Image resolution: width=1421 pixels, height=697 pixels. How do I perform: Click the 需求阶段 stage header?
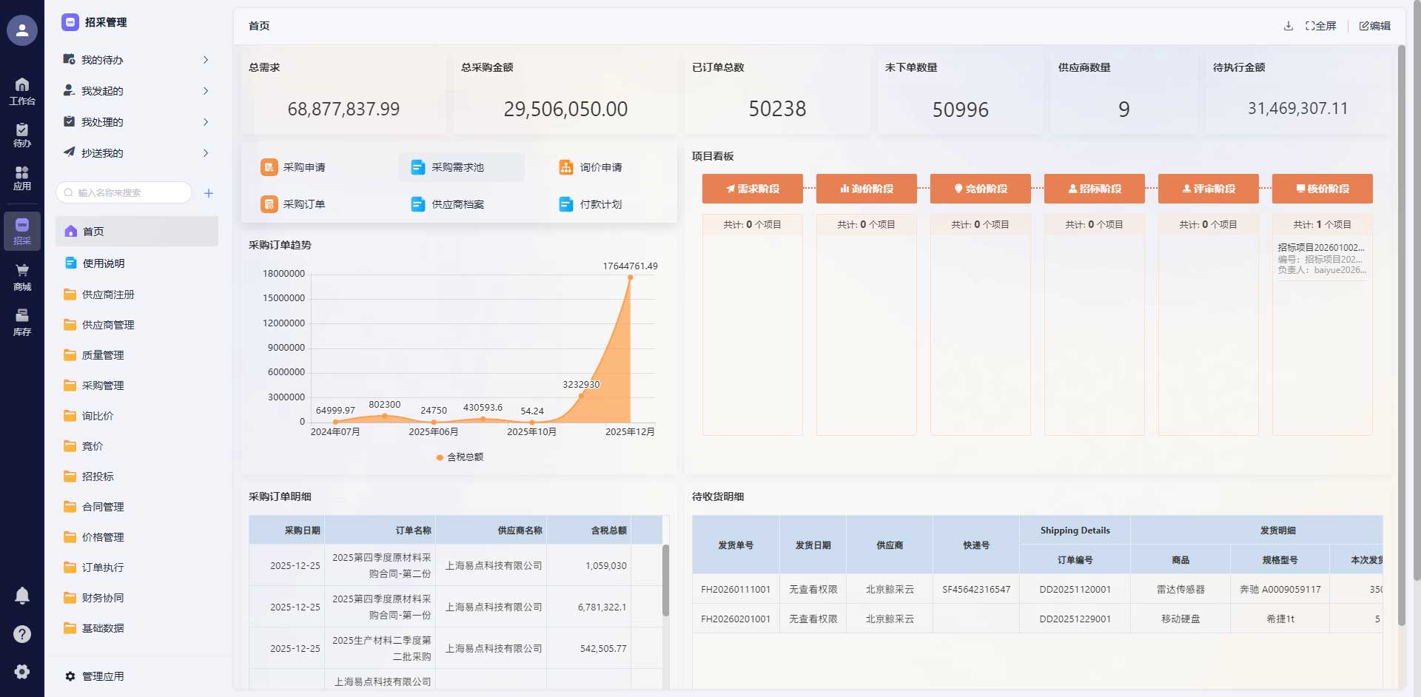(x=752, y=189)
